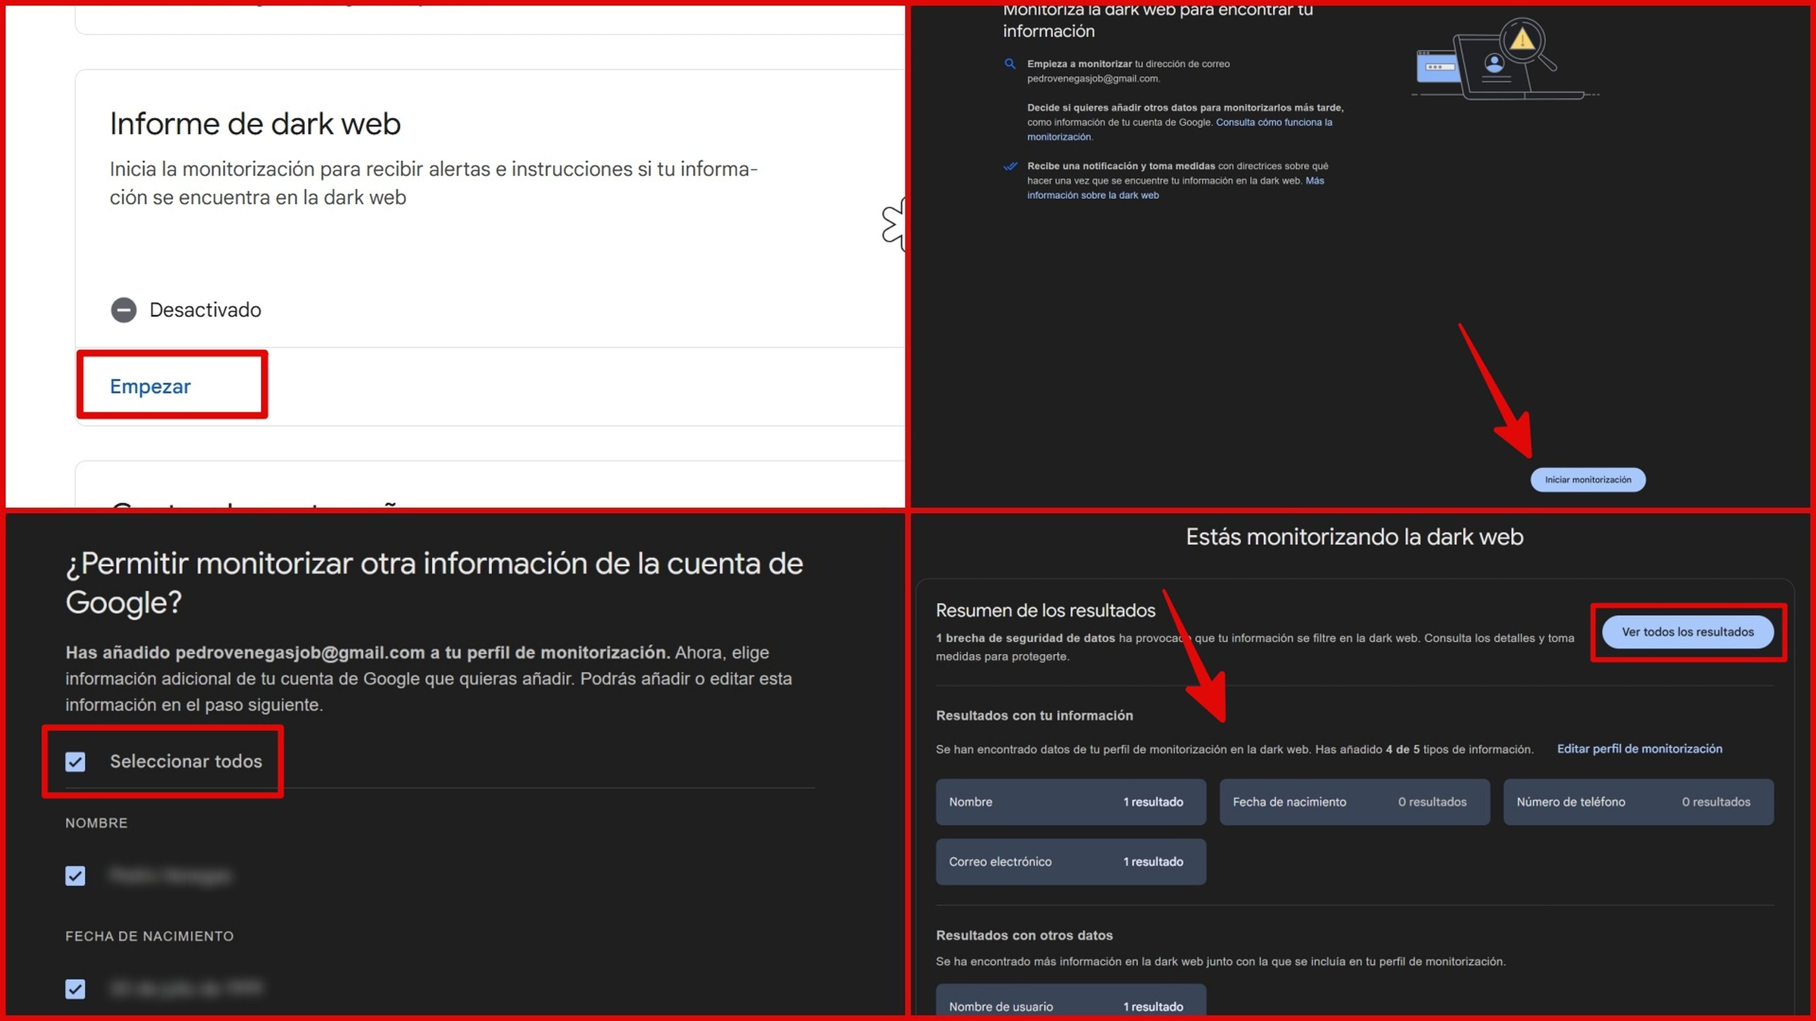
Task: Open Más información sobre la dark web link
Action: [x=1093, y=196]
